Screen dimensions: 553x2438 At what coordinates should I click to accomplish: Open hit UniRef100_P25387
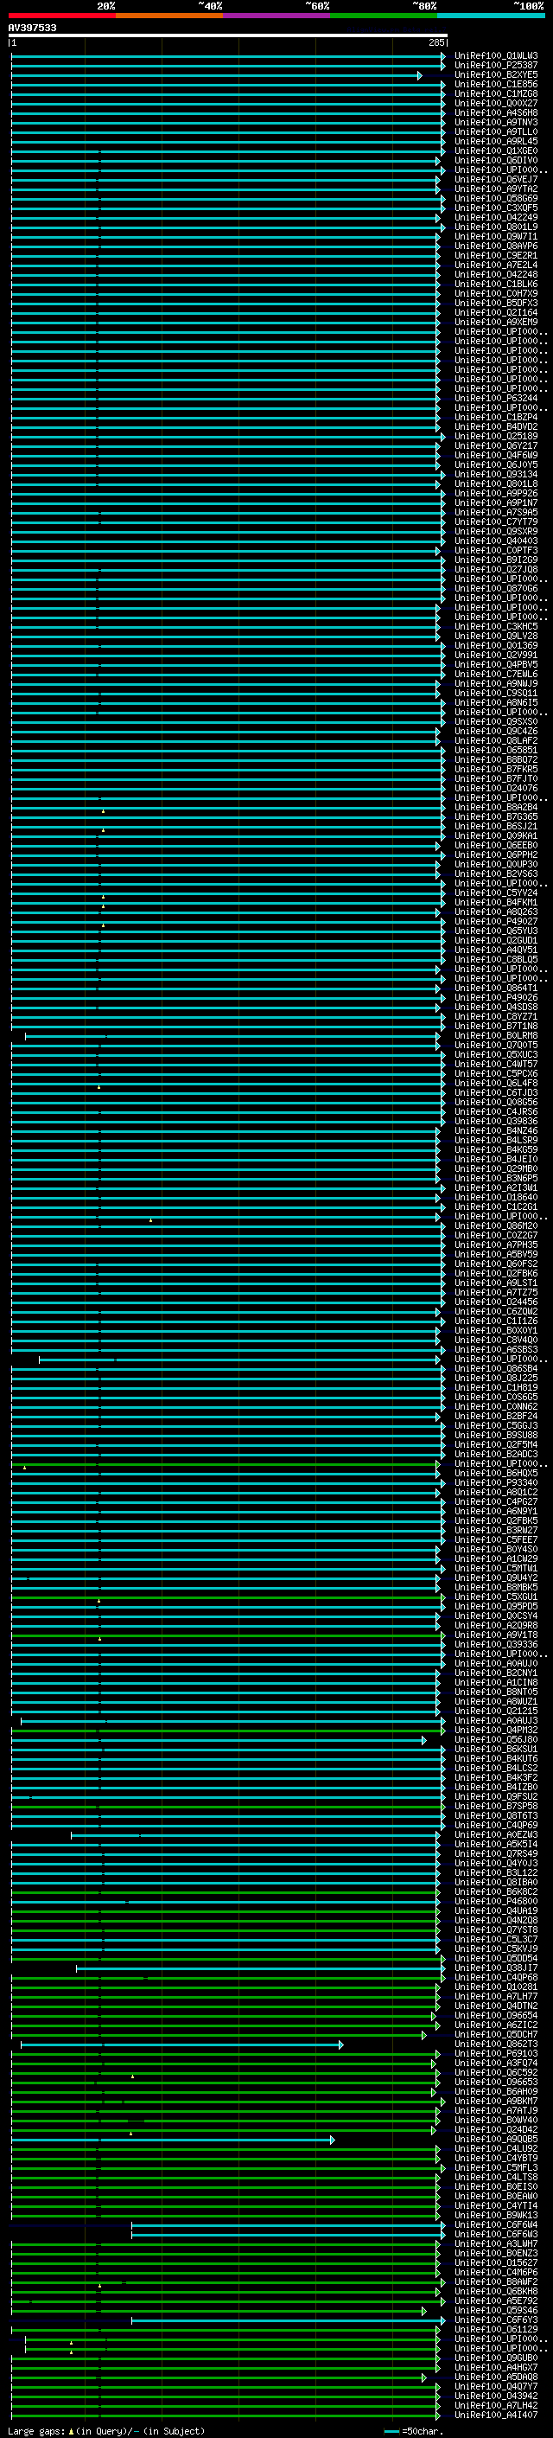pos(495,66)
